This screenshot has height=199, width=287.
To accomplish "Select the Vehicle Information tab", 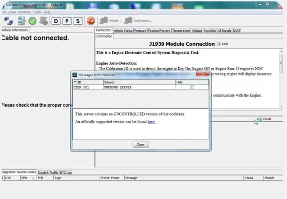I will [15, 30].
